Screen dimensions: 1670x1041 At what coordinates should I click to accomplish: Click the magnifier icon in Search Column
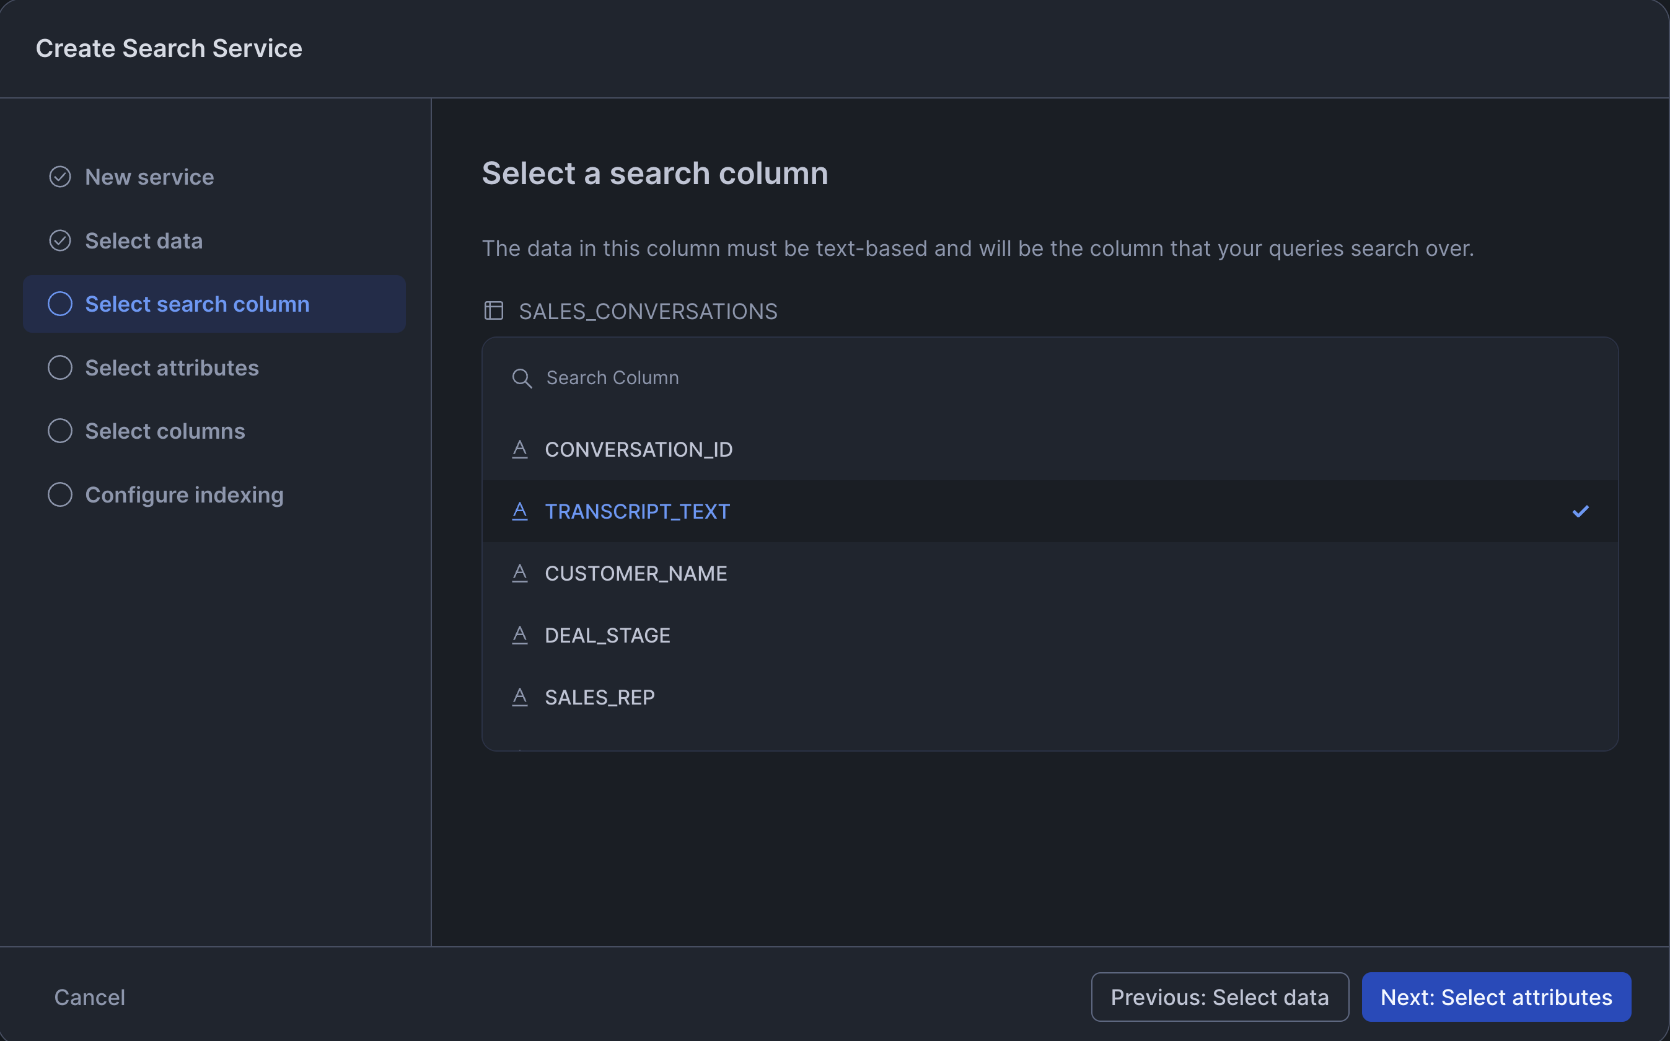click(522, 378)
